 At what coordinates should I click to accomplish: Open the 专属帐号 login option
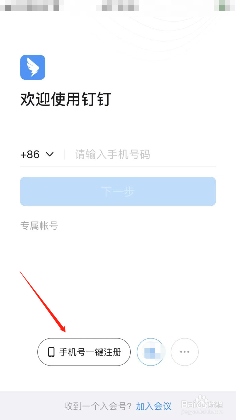(x=39, y=225)
